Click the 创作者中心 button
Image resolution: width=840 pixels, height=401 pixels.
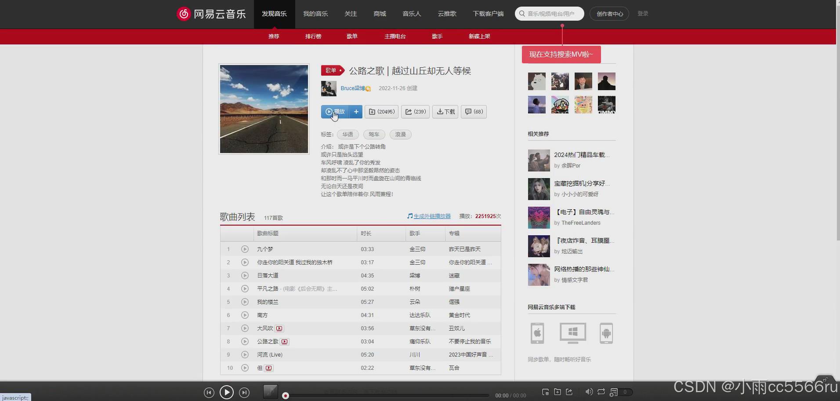click(x=609, y=14)
